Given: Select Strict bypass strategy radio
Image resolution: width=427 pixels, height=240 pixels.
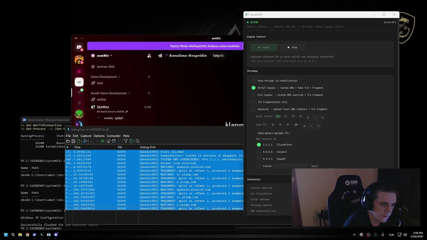Looking at the screenshot, I should [254, 88].
